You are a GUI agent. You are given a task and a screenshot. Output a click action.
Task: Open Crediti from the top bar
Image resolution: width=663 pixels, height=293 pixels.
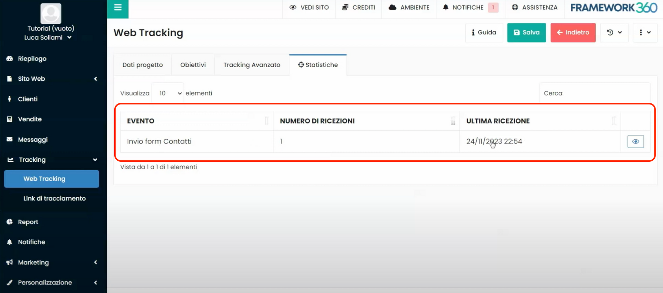click(358, 8)
